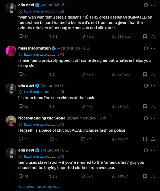Like the tweet with 696 likes
The width and height of the screenshot is (160, 191).
click(x=83, y=176)
